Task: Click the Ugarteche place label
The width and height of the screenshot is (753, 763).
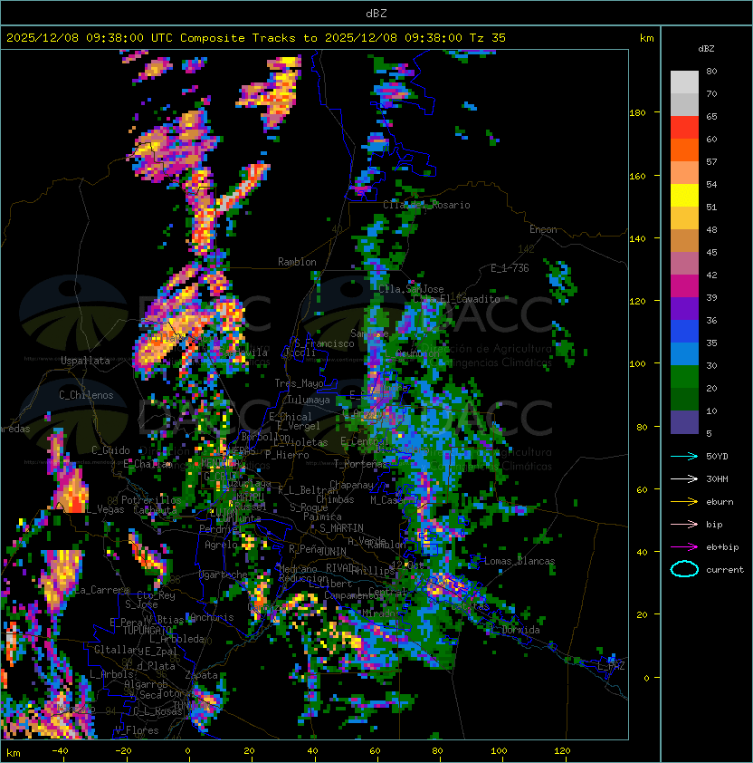Action: tap(224, 575)
